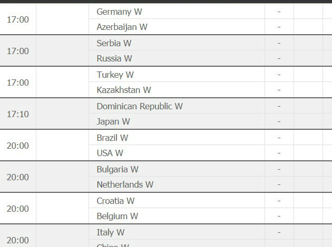Click on Turkey W
The width and height of the screenshot is (332, 247).
pyautogui.click(x=115, y=75)
